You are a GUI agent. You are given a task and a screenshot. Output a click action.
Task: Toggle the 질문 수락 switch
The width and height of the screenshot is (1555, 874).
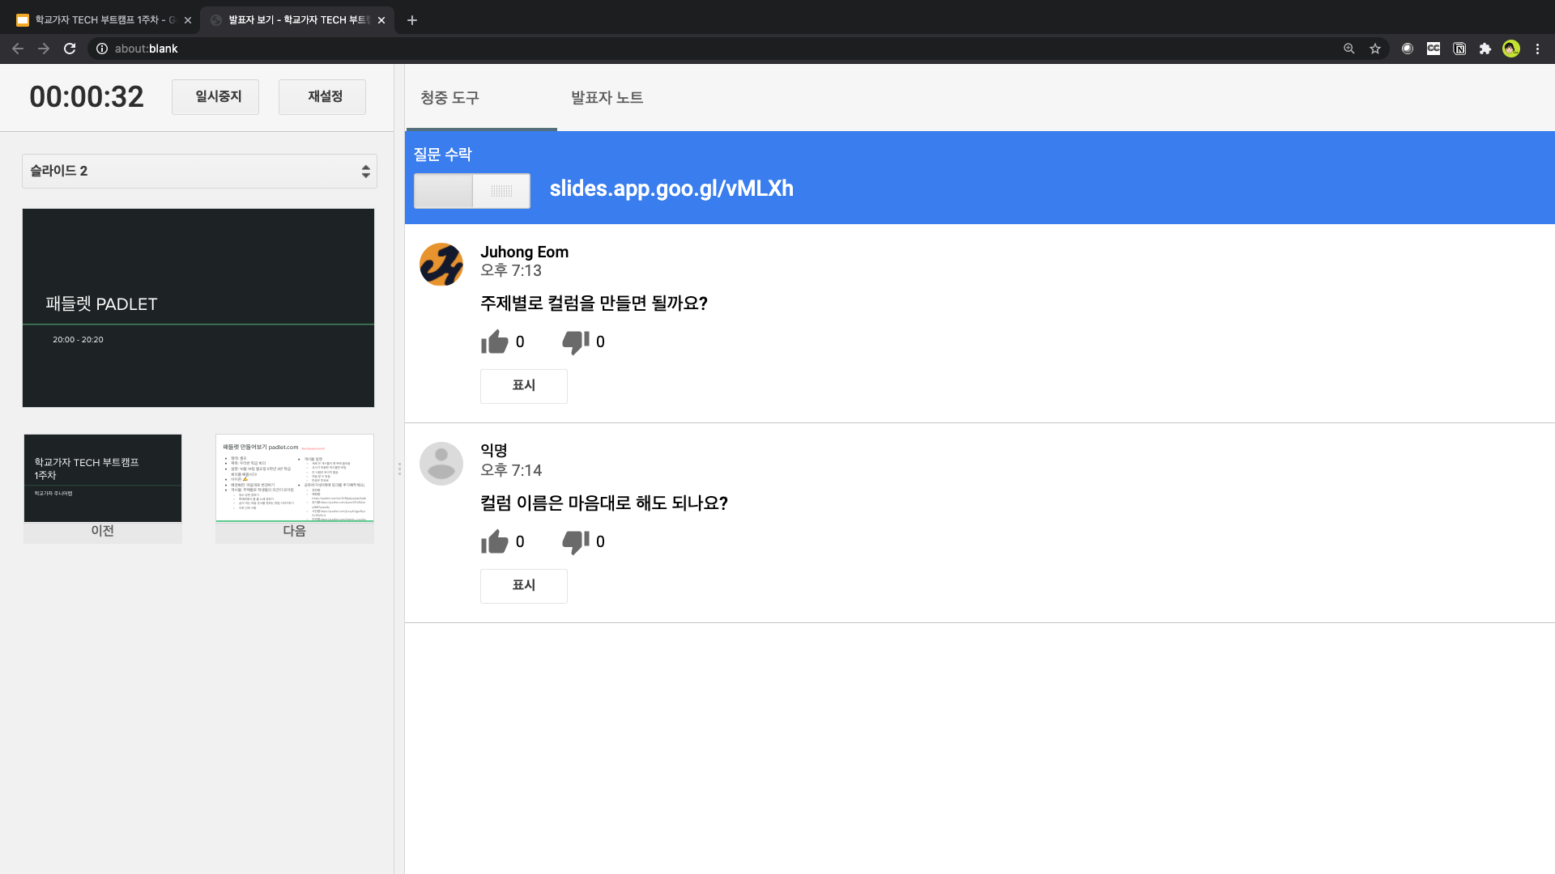point(472,191)
